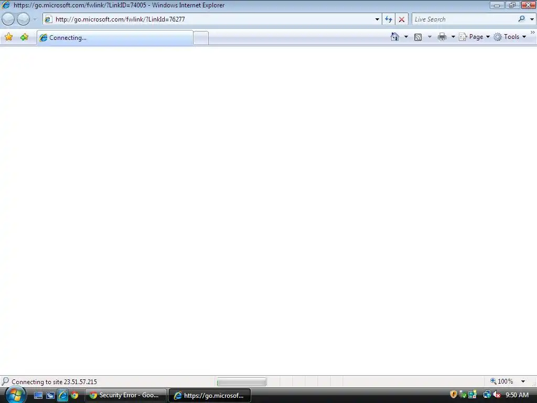Open the search provider options dropdown
Image resolution: width=537 pixels, height=403 pixels.
point(532,19)
